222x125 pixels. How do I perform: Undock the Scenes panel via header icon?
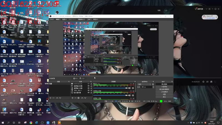[69, 82]
